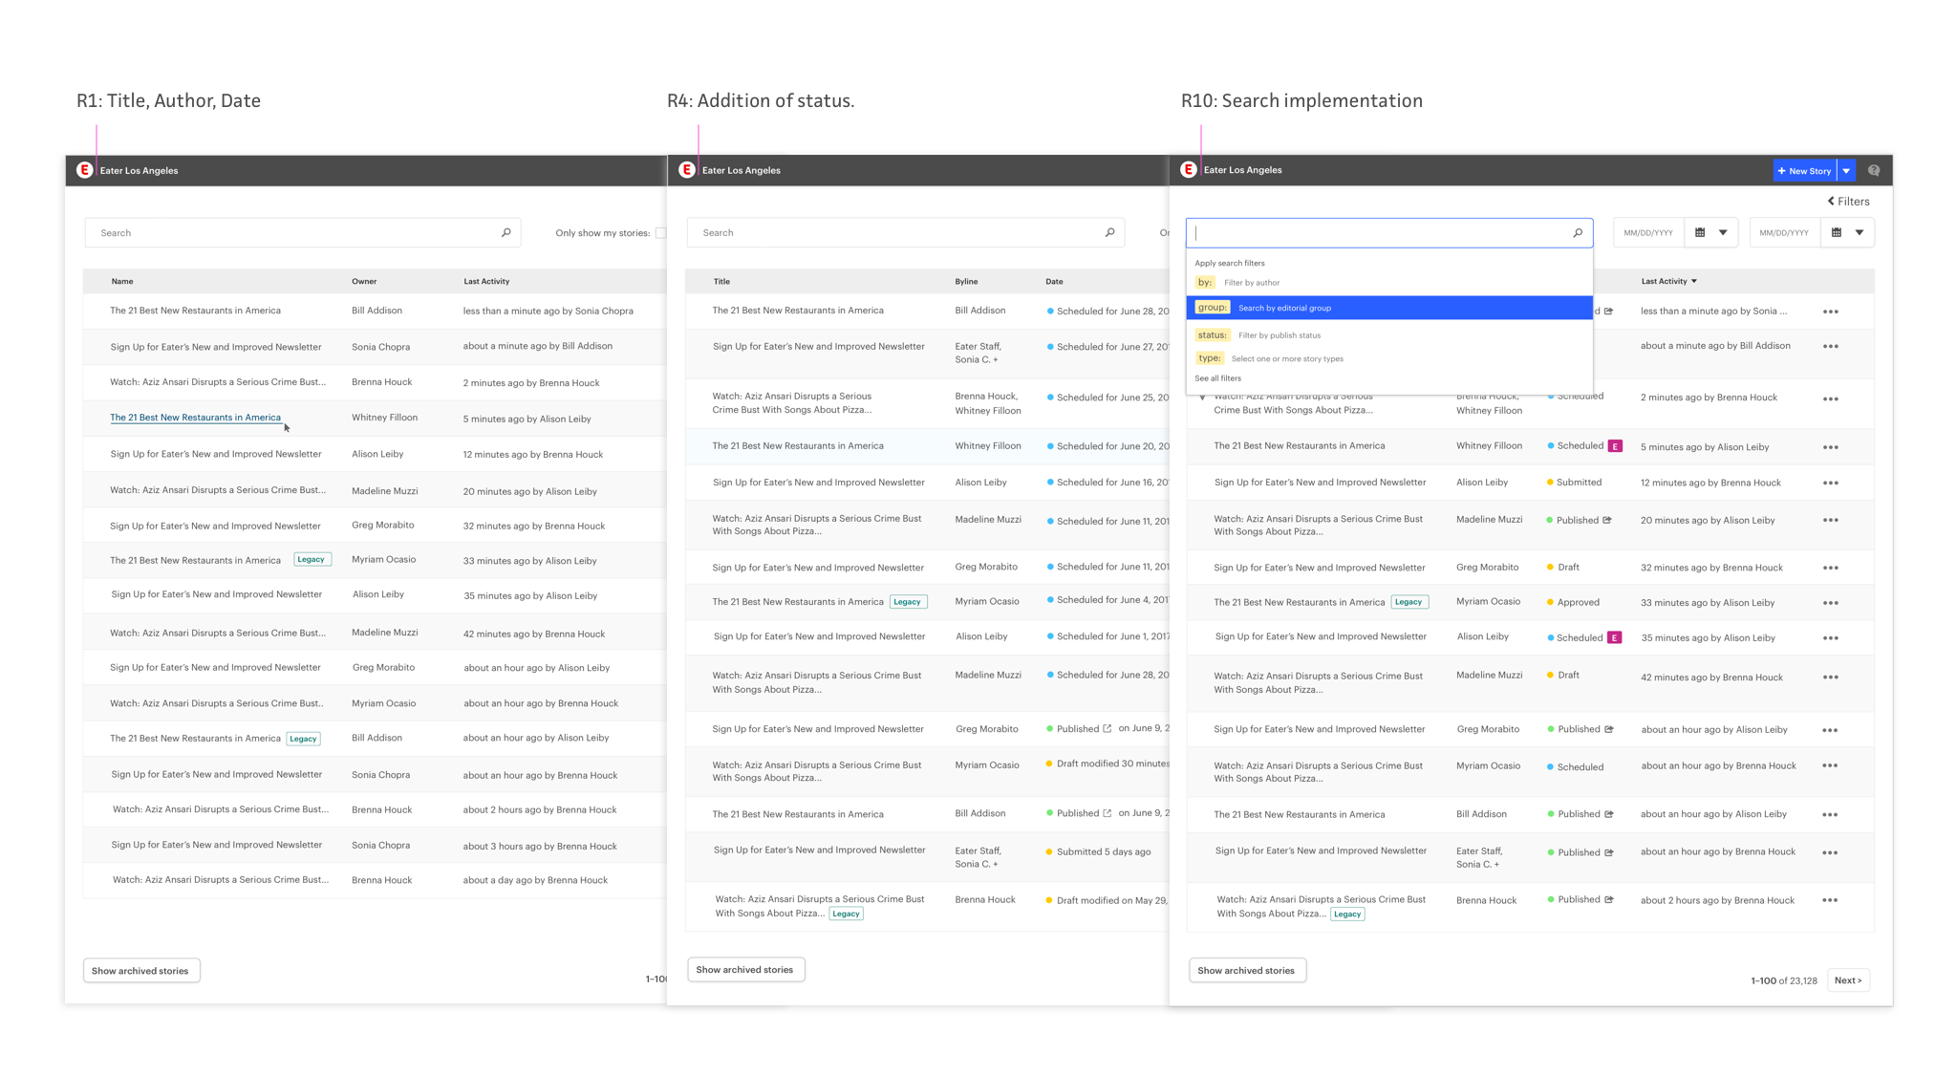1957x1076 pixels.
Task: Click 'about a day ago by Brenna Houck' in R1
Action: (535, 880)
